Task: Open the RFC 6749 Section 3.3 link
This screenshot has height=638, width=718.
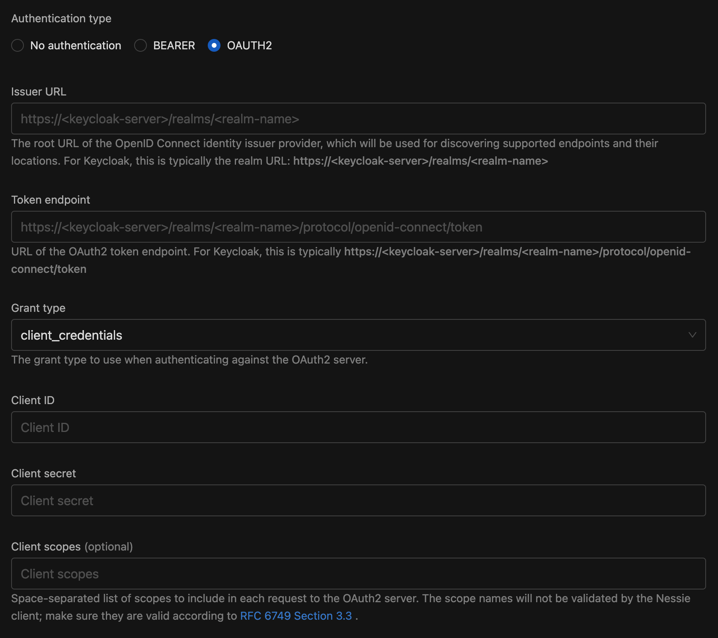Action: (296, 616)
